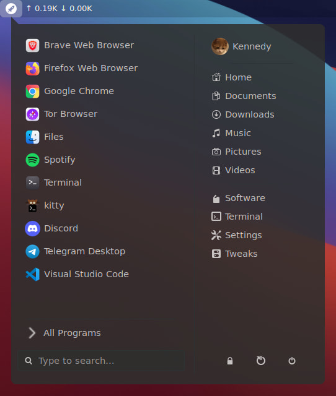336x396 pixels.
Task: Open the Files label entry
Action: pyautogui.click(x=54, y=137)
